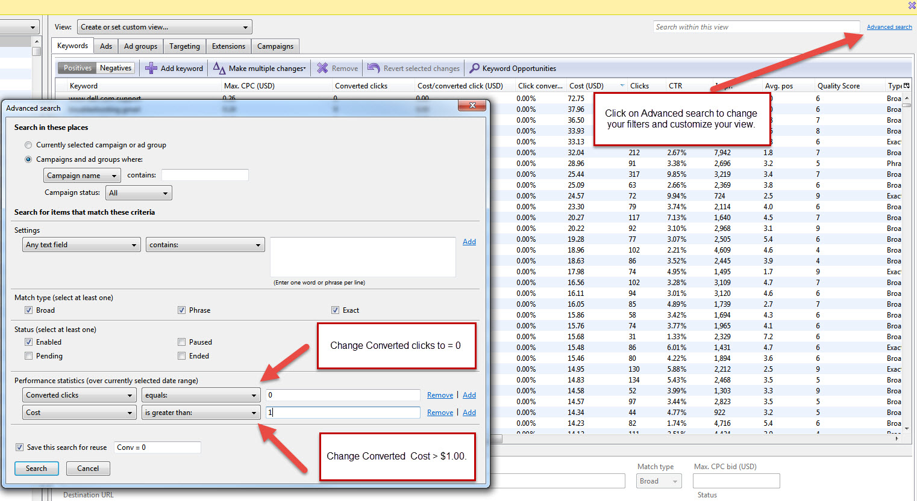This screenshot has height=501, width=917.
Task: Click the Add keyword plus icon
Action: click(x=151, y=68)
